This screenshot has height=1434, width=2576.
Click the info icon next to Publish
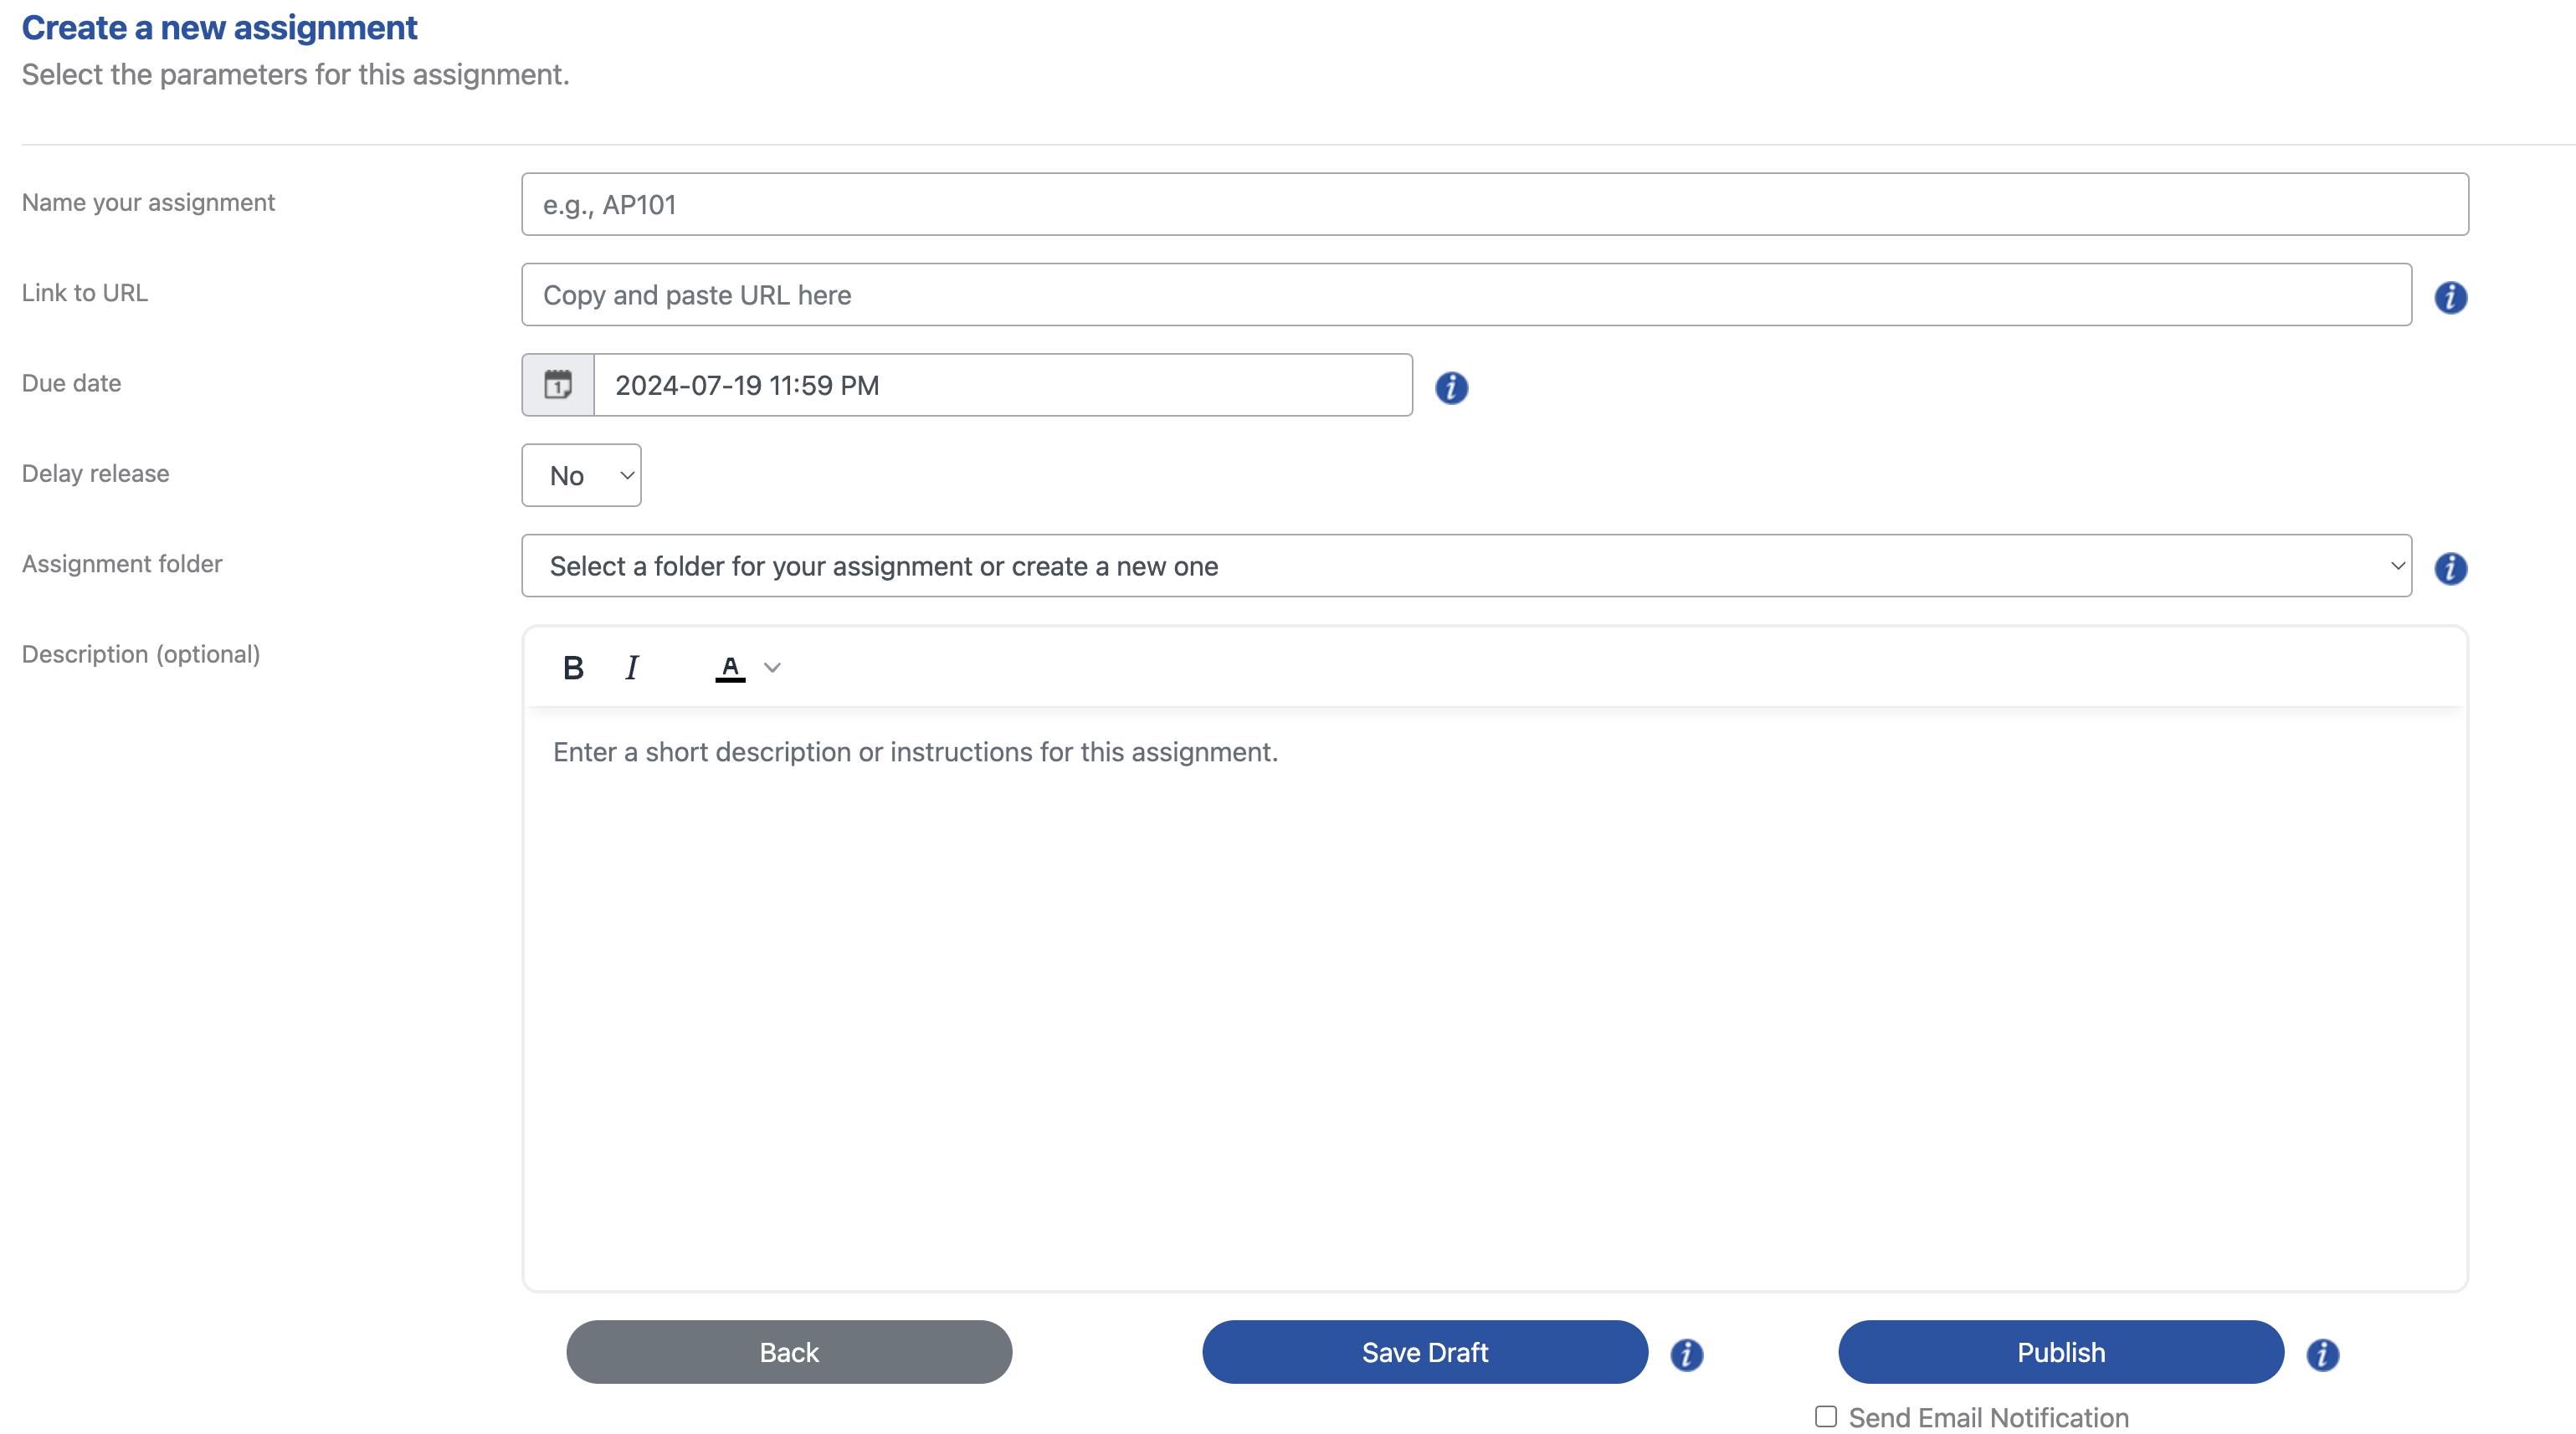[2323, 1355]
